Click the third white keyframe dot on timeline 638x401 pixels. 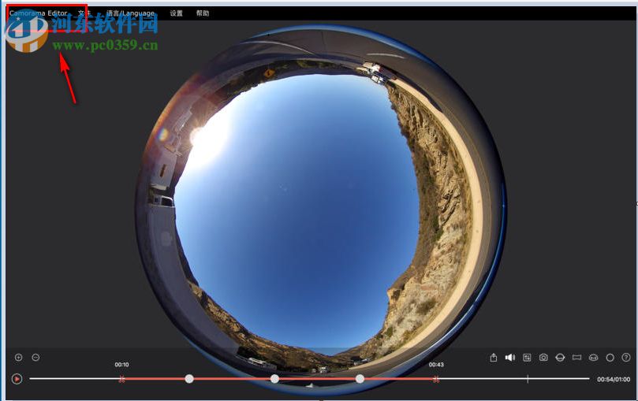(360, 379)
